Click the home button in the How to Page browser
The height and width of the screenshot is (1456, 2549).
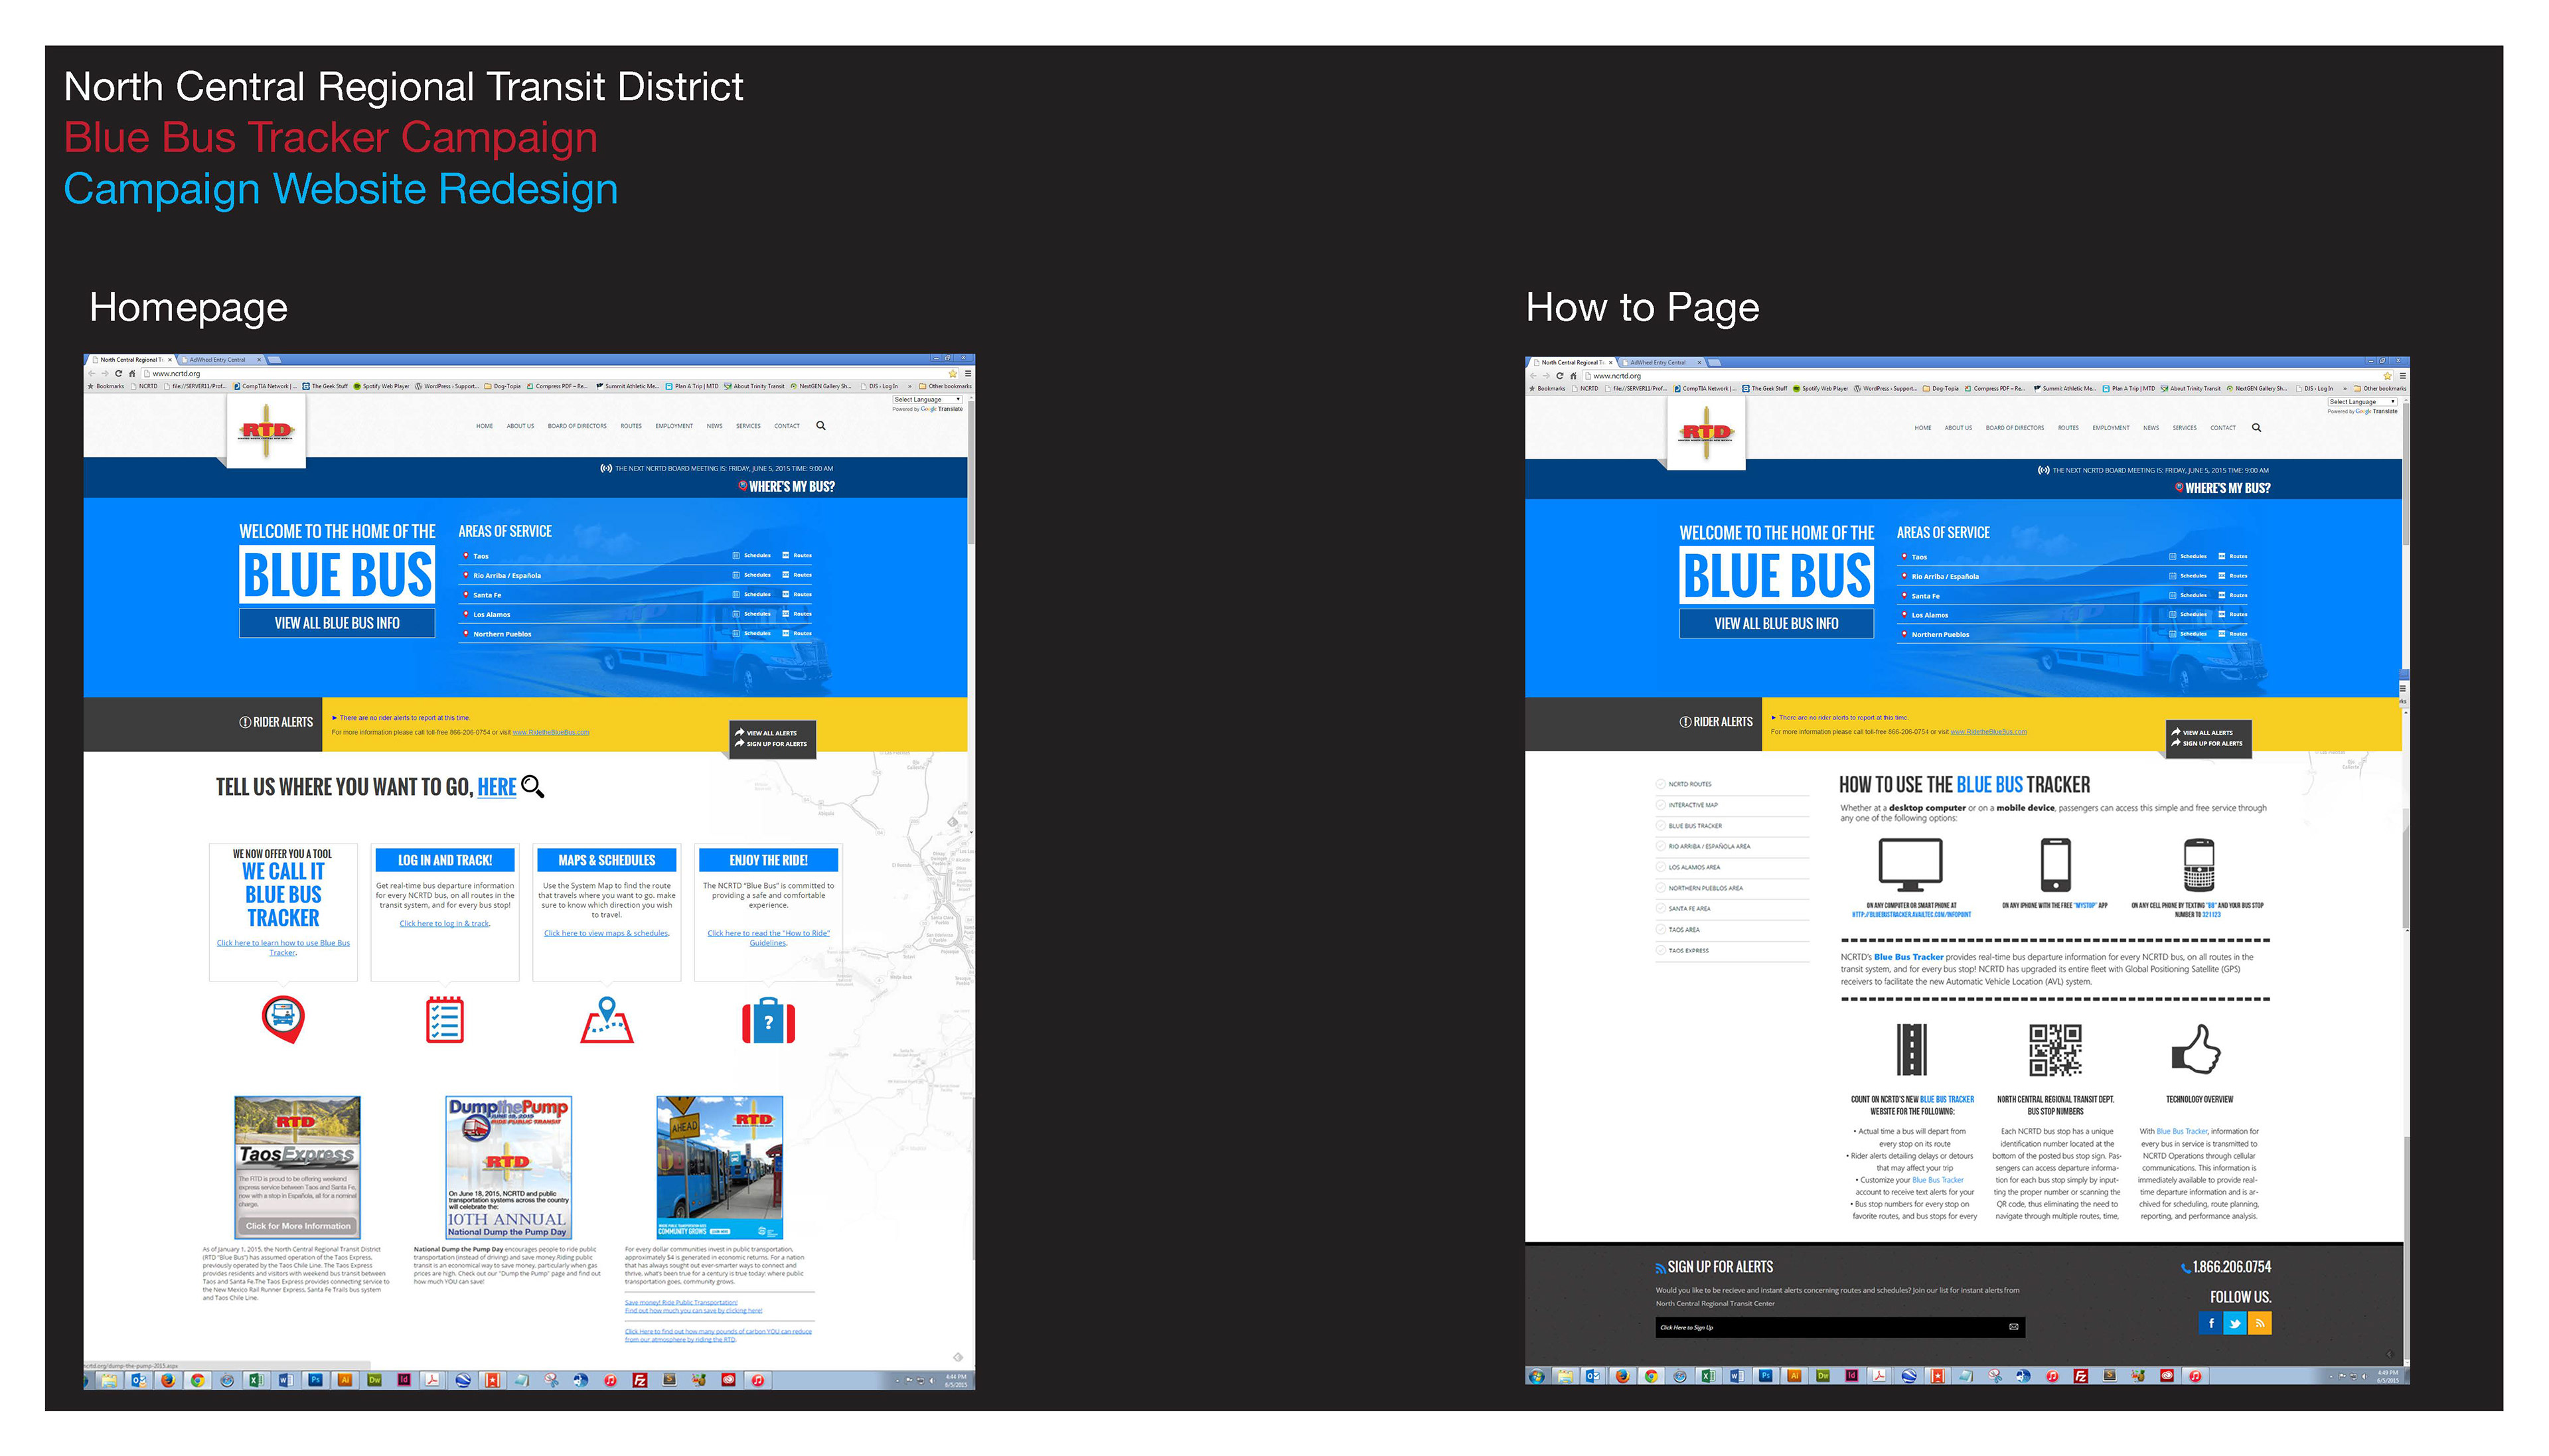click(1573, 376)
